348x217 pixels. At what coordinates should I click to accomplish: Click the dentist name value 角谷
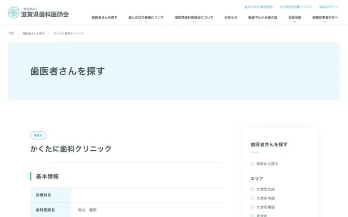tap(87, 210)
